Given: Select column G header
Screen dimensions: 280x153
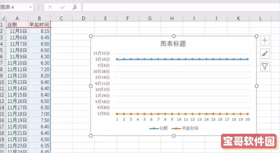Looking at the screenshot, I should [x=150, y=18].
